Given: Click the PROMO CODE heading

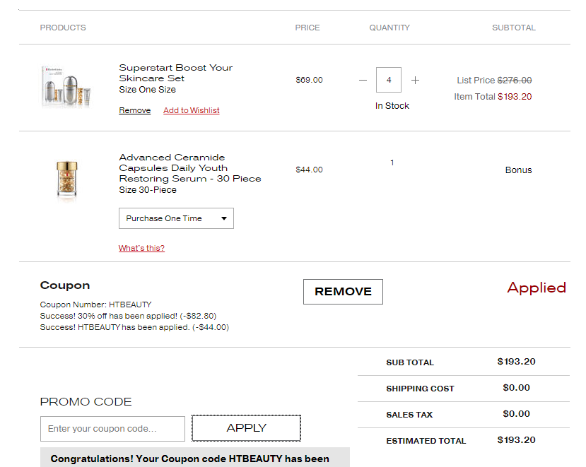Looking at the screenshot, I should click(x=86, y=401).
